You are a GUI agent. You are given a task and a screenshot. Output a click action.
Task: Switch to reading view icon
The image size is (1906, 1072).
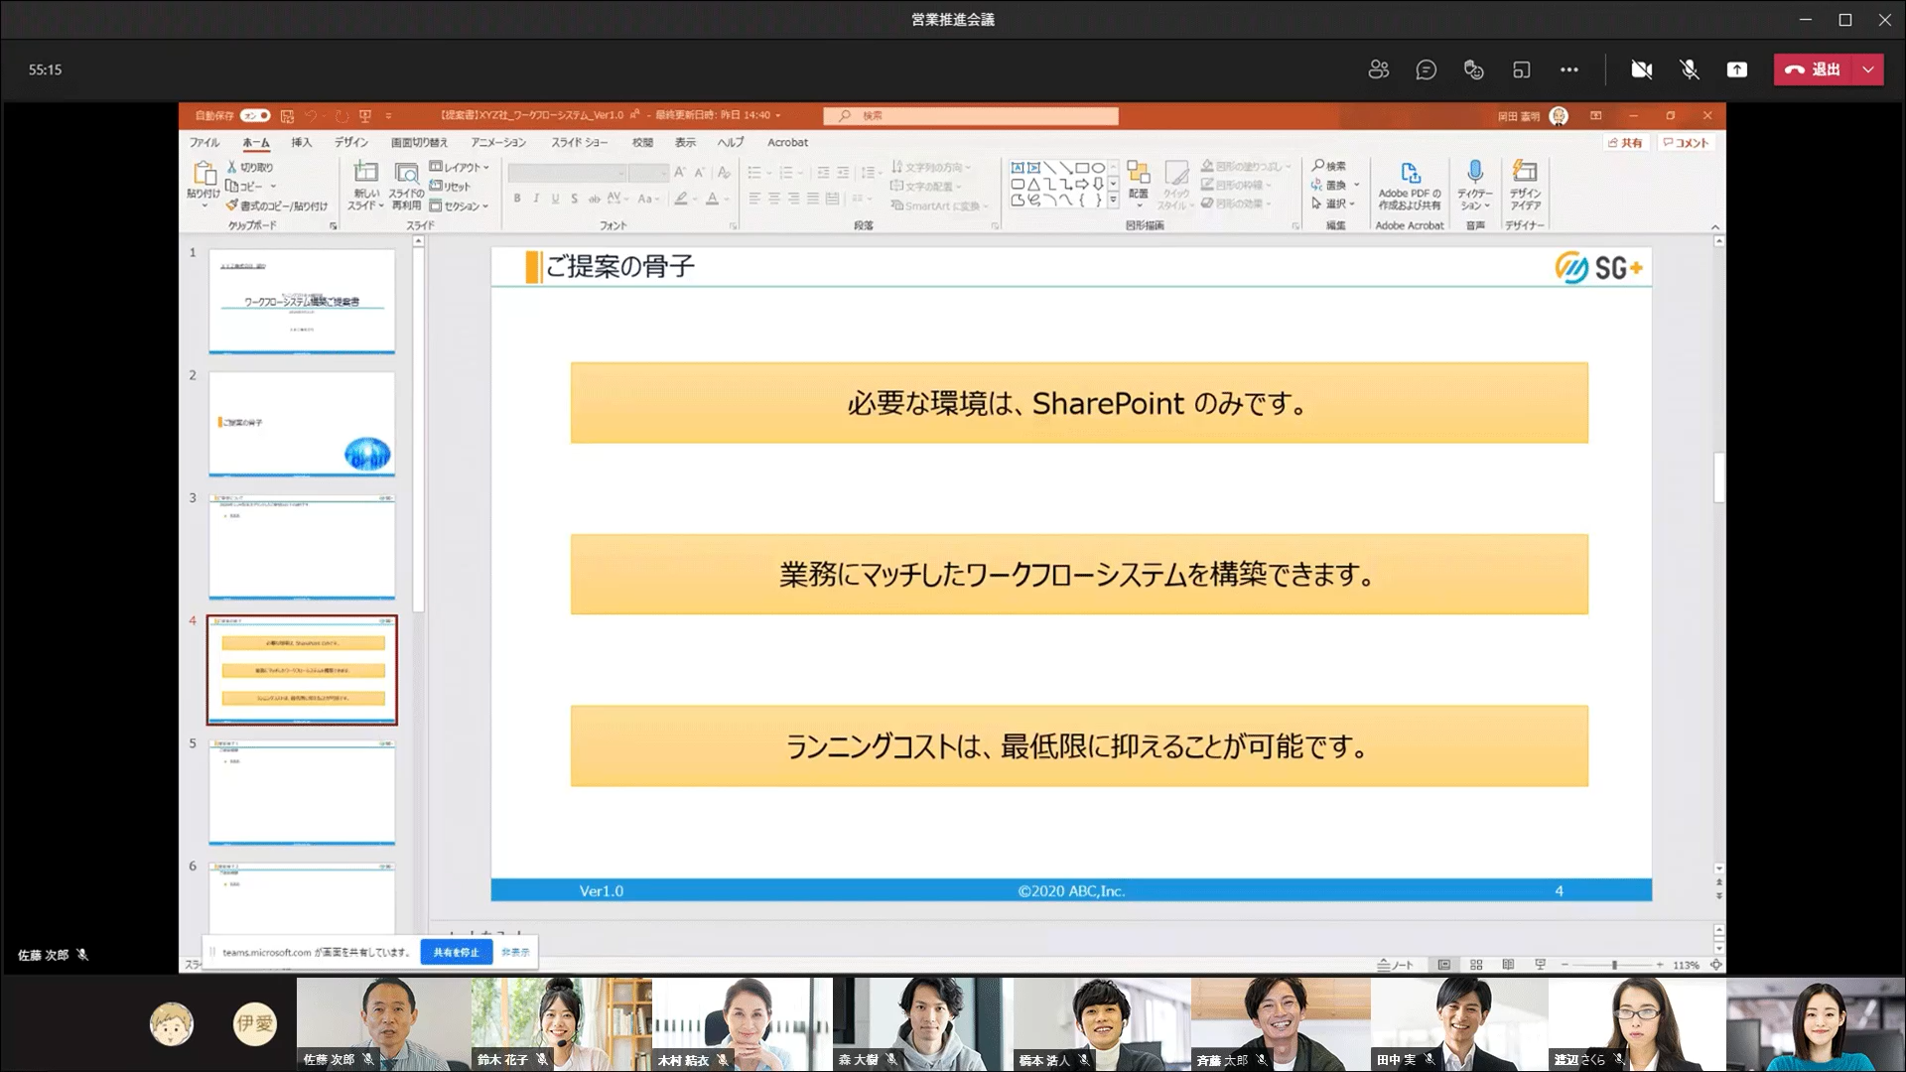1508,965
